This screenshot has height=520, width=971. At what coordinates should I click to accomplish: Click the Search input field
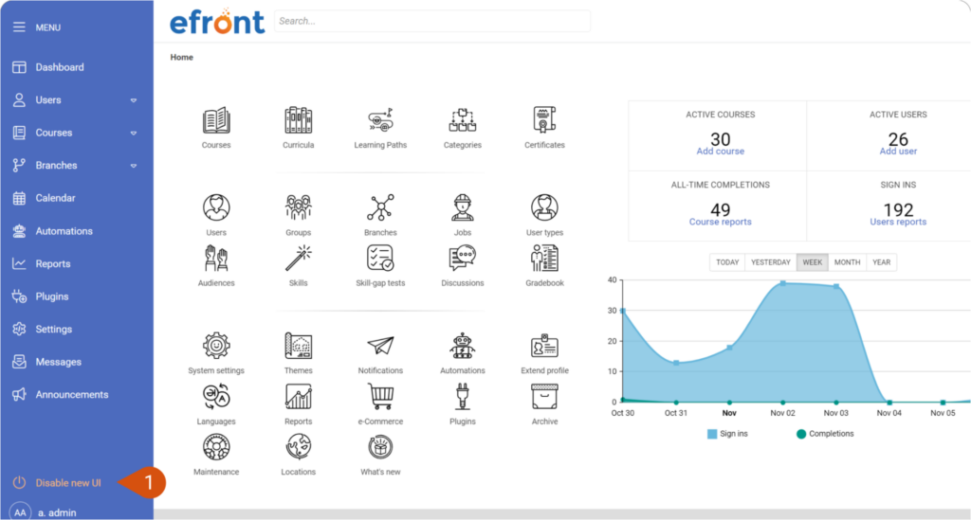coord(432,21)
